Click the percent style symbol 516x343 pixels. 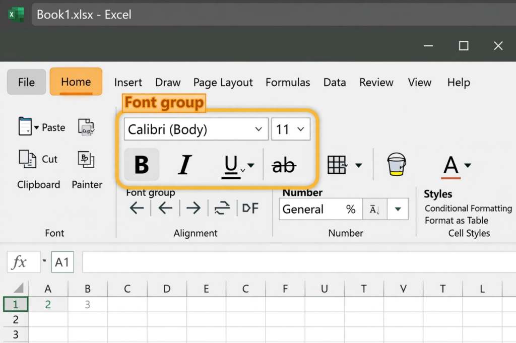pyautogui.click(x=351, y=209)
